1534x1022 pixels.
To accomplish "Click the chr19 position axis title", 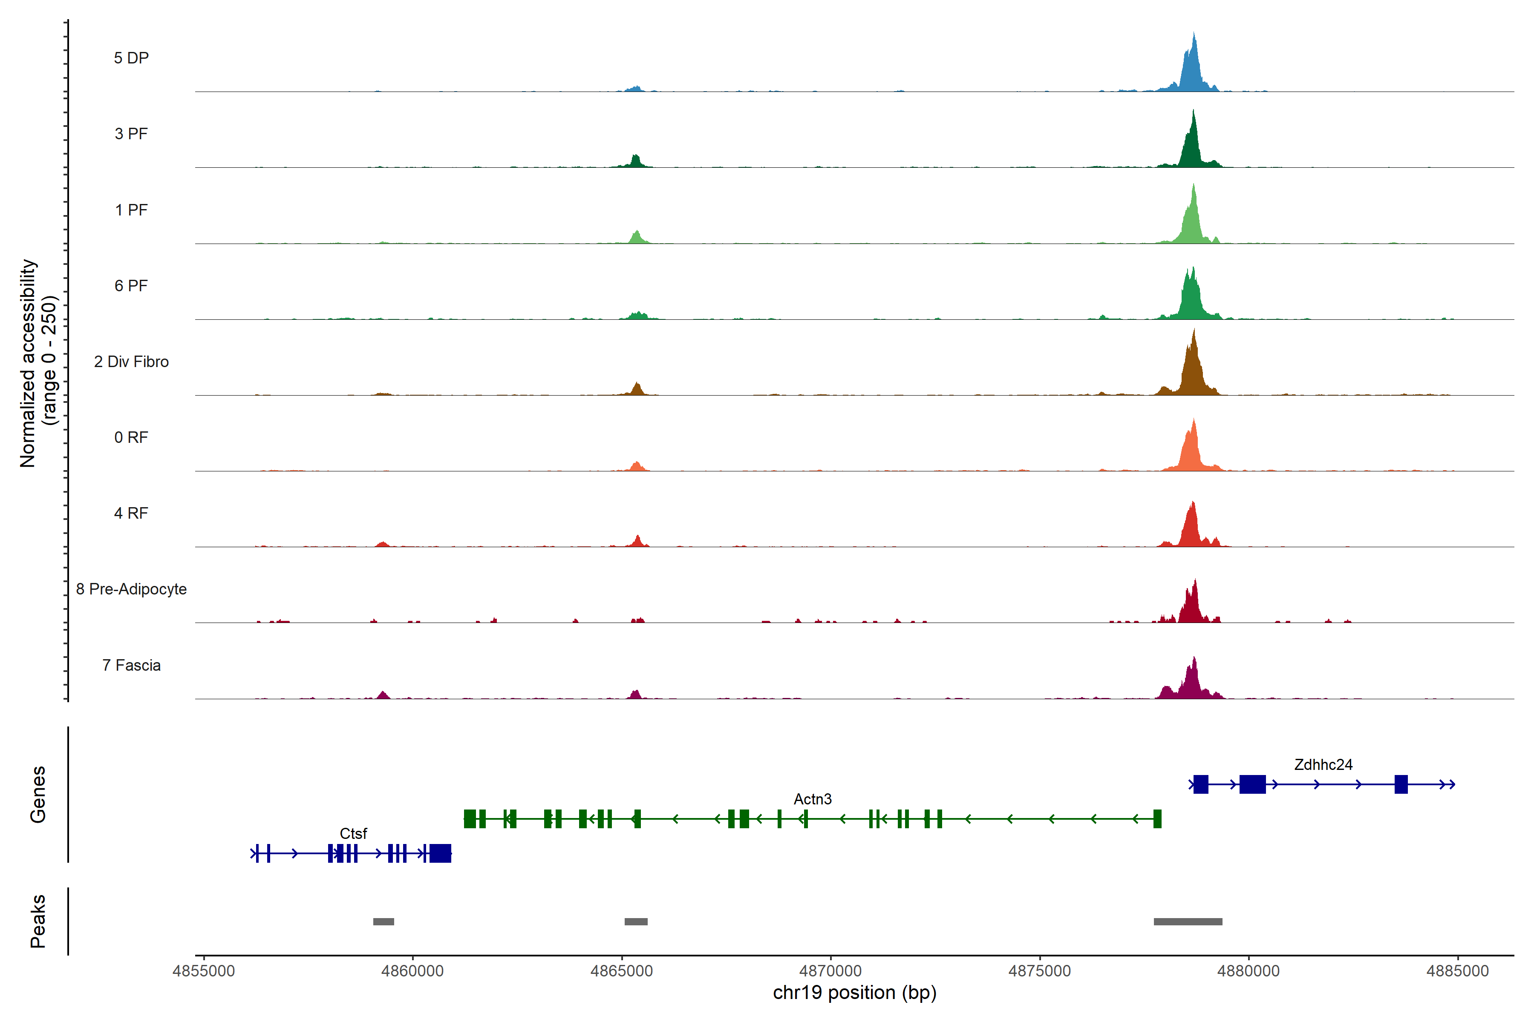I will pyautogui.click(x=854, y=993).
